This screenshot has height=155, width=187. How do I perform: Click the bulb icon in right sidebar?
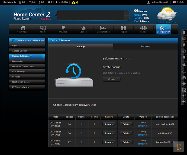click(x=184, y=58)
